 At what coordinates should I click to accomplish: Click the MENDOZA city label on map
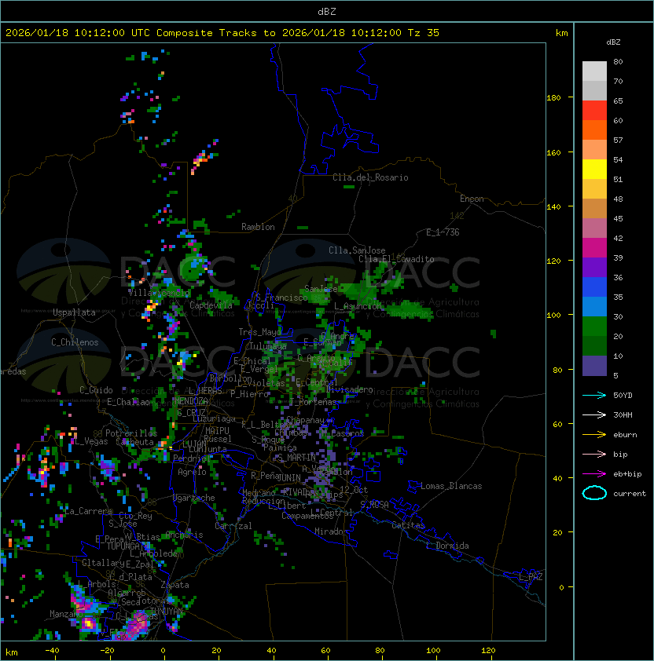191,400
